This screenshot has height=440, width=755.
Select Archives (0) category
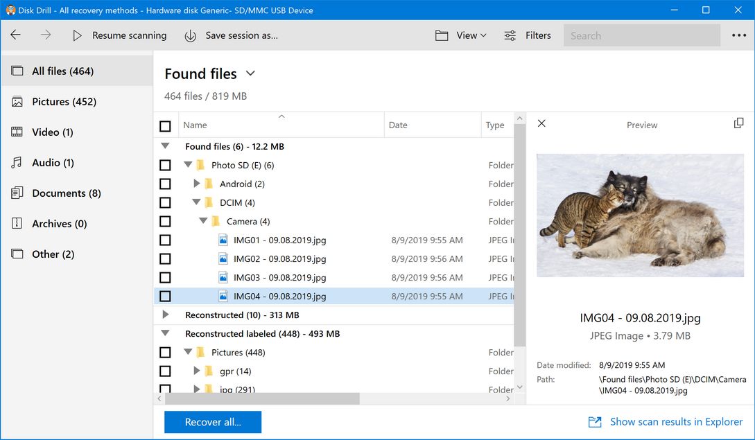tap(77, 223)
